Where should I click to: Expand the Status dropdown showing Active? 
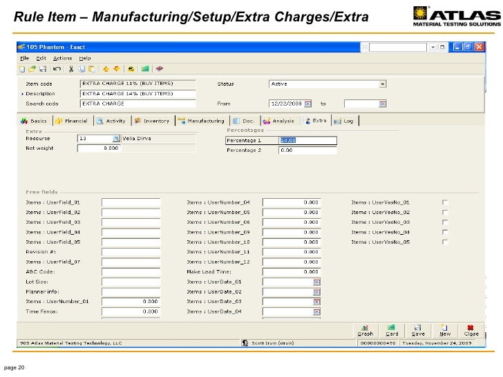[382, 84]
